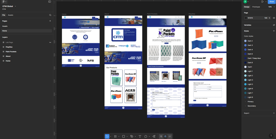Image resolution: width=276 pixels, height=139 pixels.
Task: Click frame icon of Lab Page layer
Action: [x=3, y=42]
